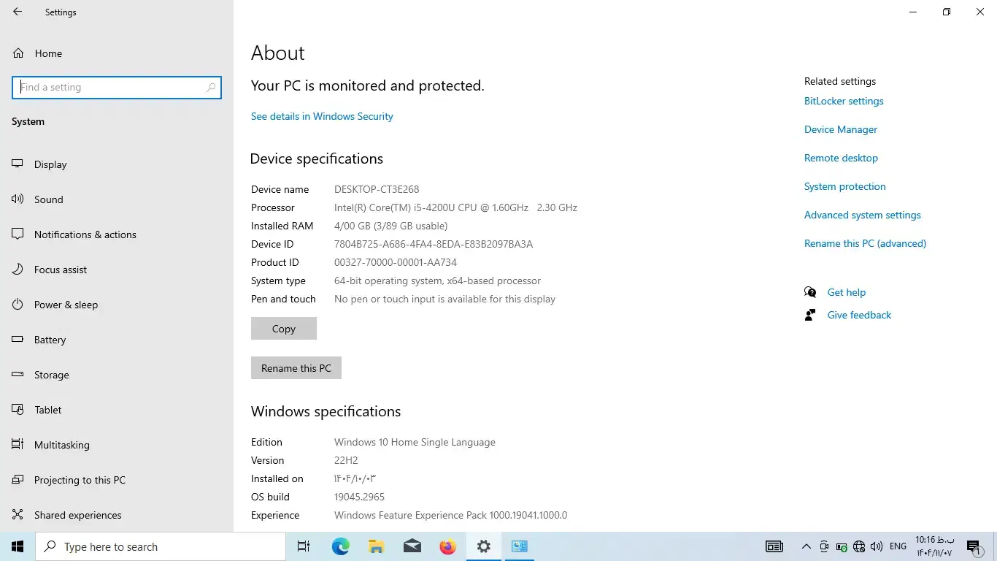Click the Get help link
Viewport: 997px width, 561px height.
[847, 292]
